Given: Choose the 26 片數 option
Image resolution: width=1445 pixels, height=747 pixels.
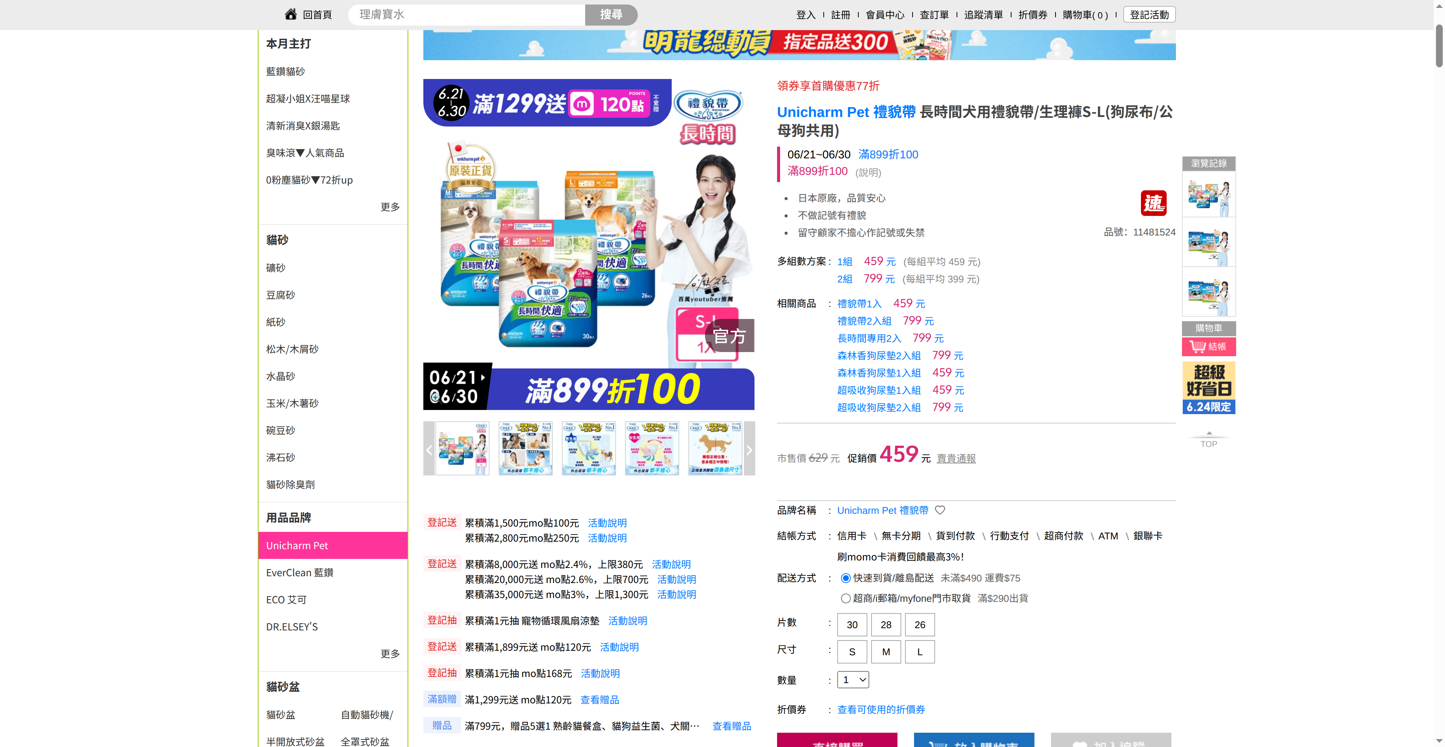Looking at the screenshot, I should point(920,624).
